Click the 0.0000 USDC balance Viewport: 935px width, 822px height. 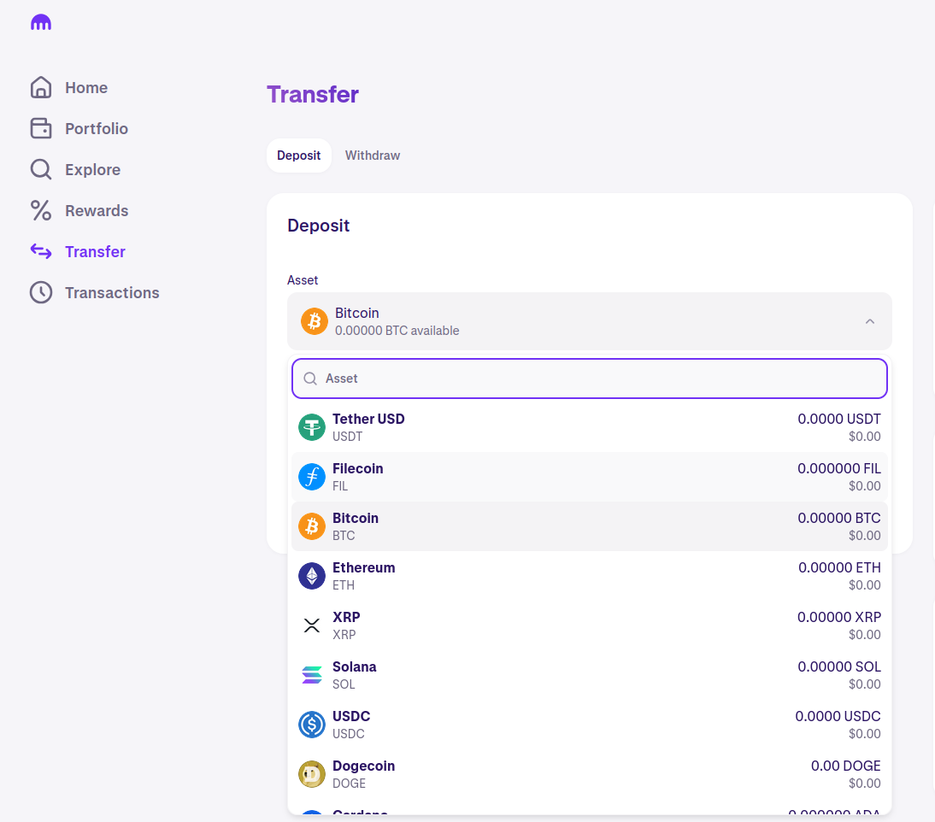838,716
